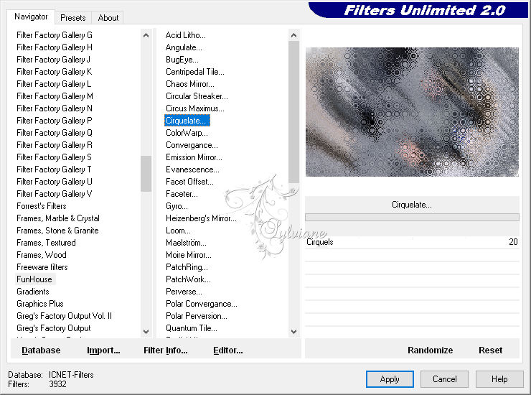Select Filter Factory Gallery M
This screenshot has height=395, width=531.
(x=55, y=96)
